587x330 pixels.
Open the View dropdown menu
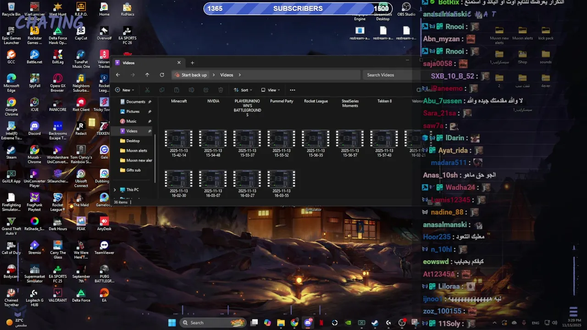click(x=271, y=90)
